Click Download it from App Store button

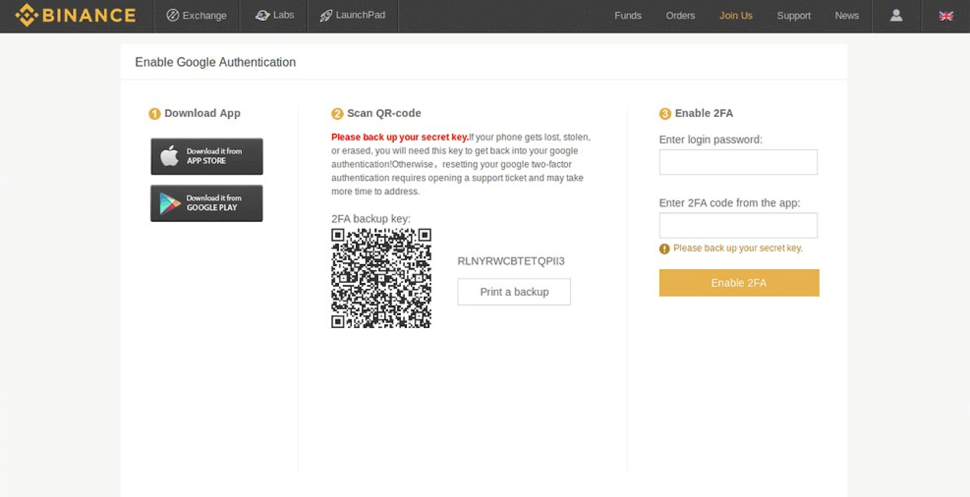pos(207,156)
